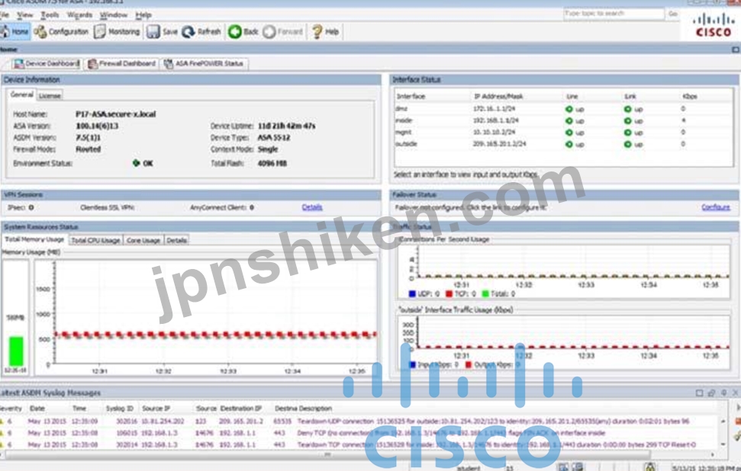Viewport: 741px width, 471px height.
Task: Click the dmz line status up icon
Action: click(569, 109)
